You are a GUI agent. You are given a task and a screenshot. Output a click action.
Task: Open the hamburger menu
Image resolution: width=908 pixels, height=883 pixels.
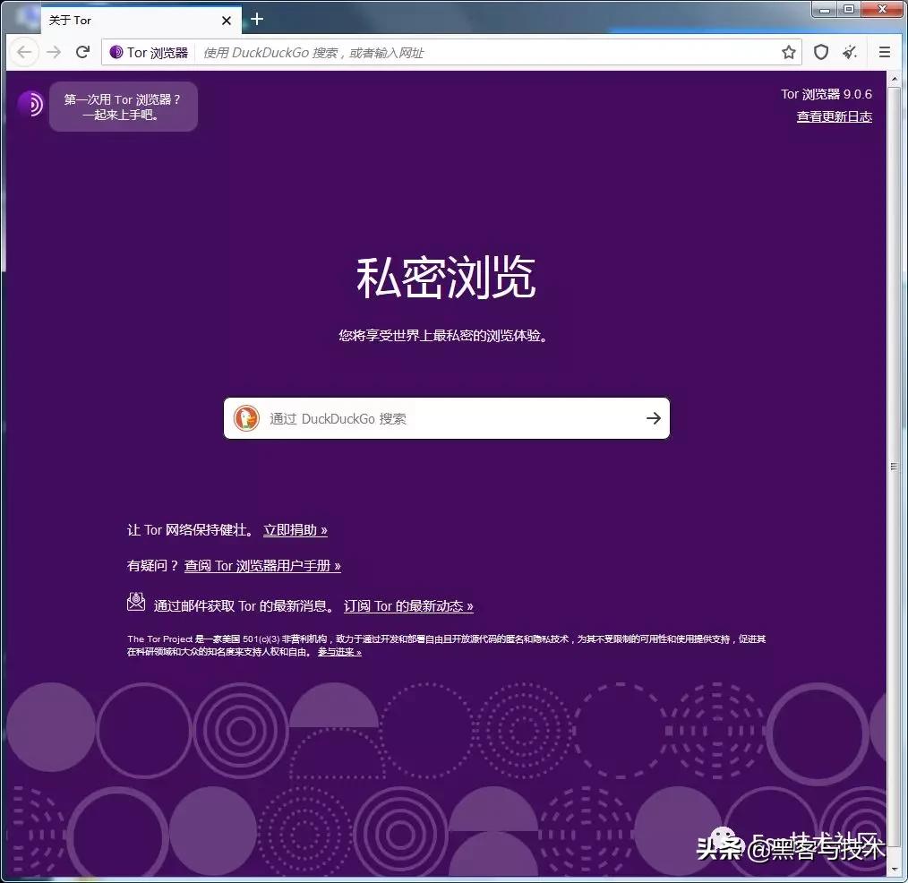885,52
